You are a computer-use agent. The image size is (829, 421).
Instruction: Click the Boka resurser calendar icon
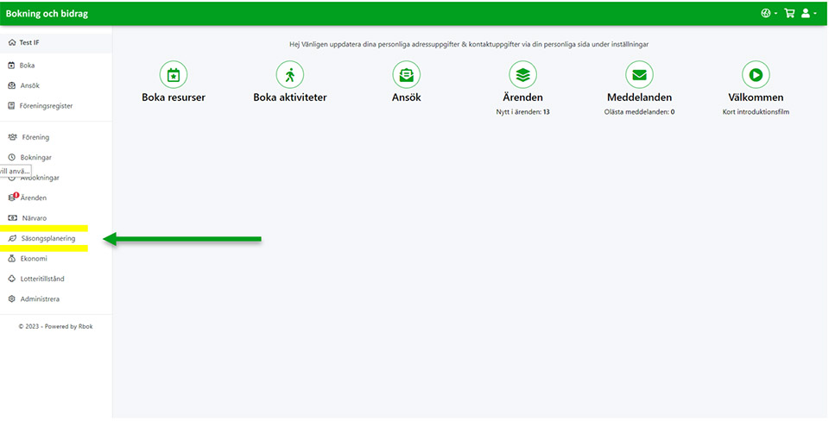click(174, 74)
